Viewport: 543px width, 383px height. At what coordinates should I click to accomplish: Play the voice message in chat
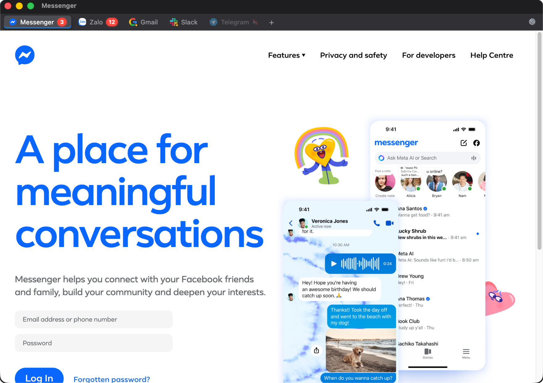(334, 264)
